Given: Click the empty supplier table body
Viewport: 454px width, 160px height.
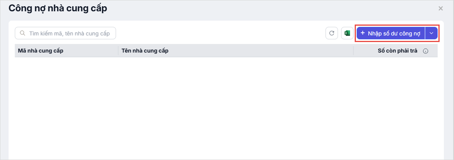Looking at the screenshot, I should pyautogui.click(x=226, y=105).
